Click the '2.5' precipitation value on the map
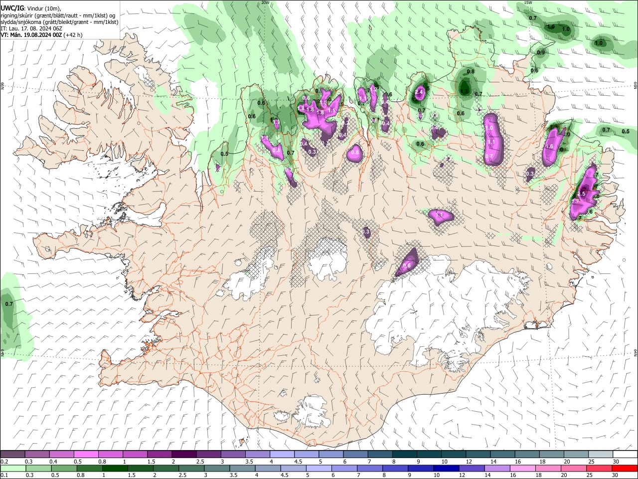The image size is (638, 479). tap(581, 193)
